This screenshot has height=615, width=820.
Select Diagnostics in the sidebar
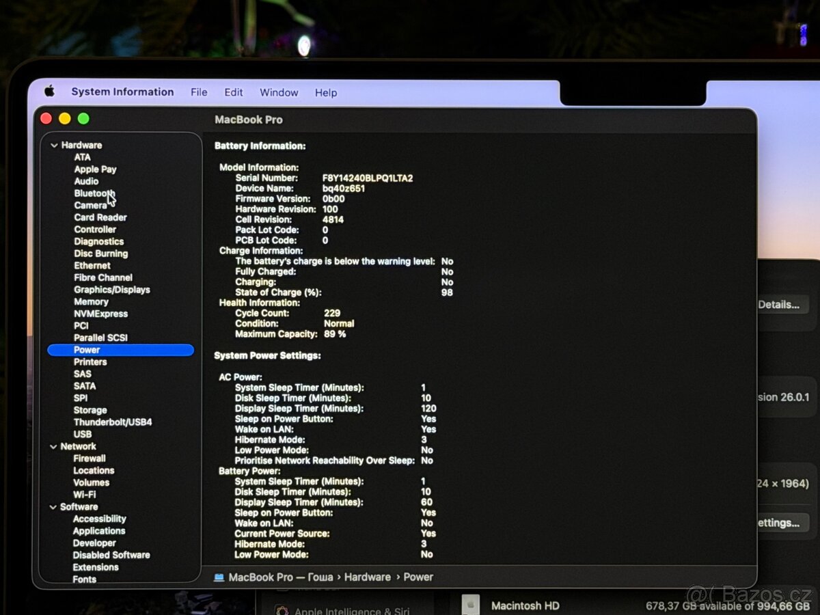pos(98,241)
